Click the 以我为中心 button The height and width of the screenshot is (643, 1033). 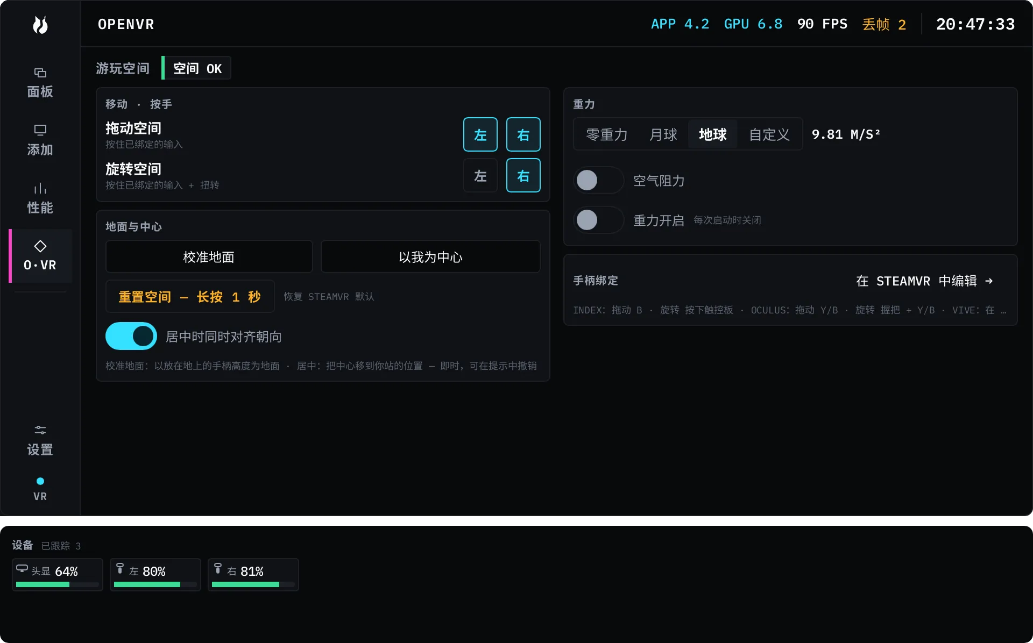click(430, 257)
